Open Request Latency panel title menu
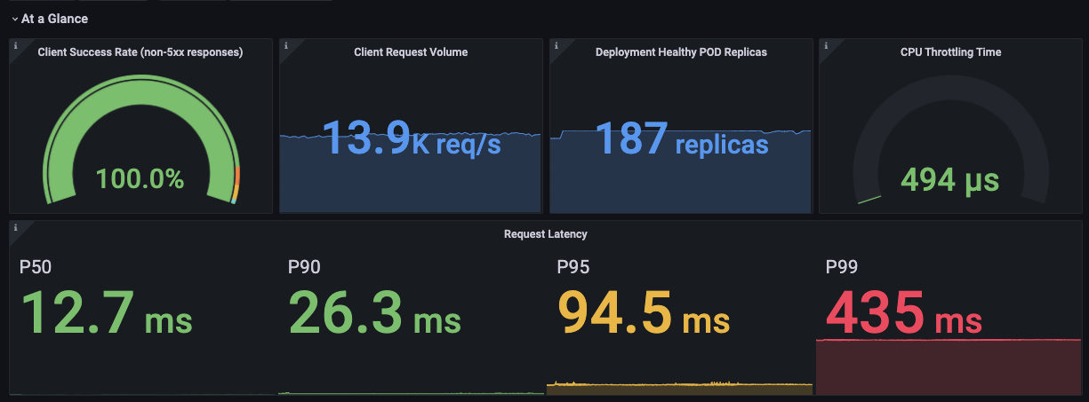Viewport: 1089px width, 402px height. click(545, 234)
